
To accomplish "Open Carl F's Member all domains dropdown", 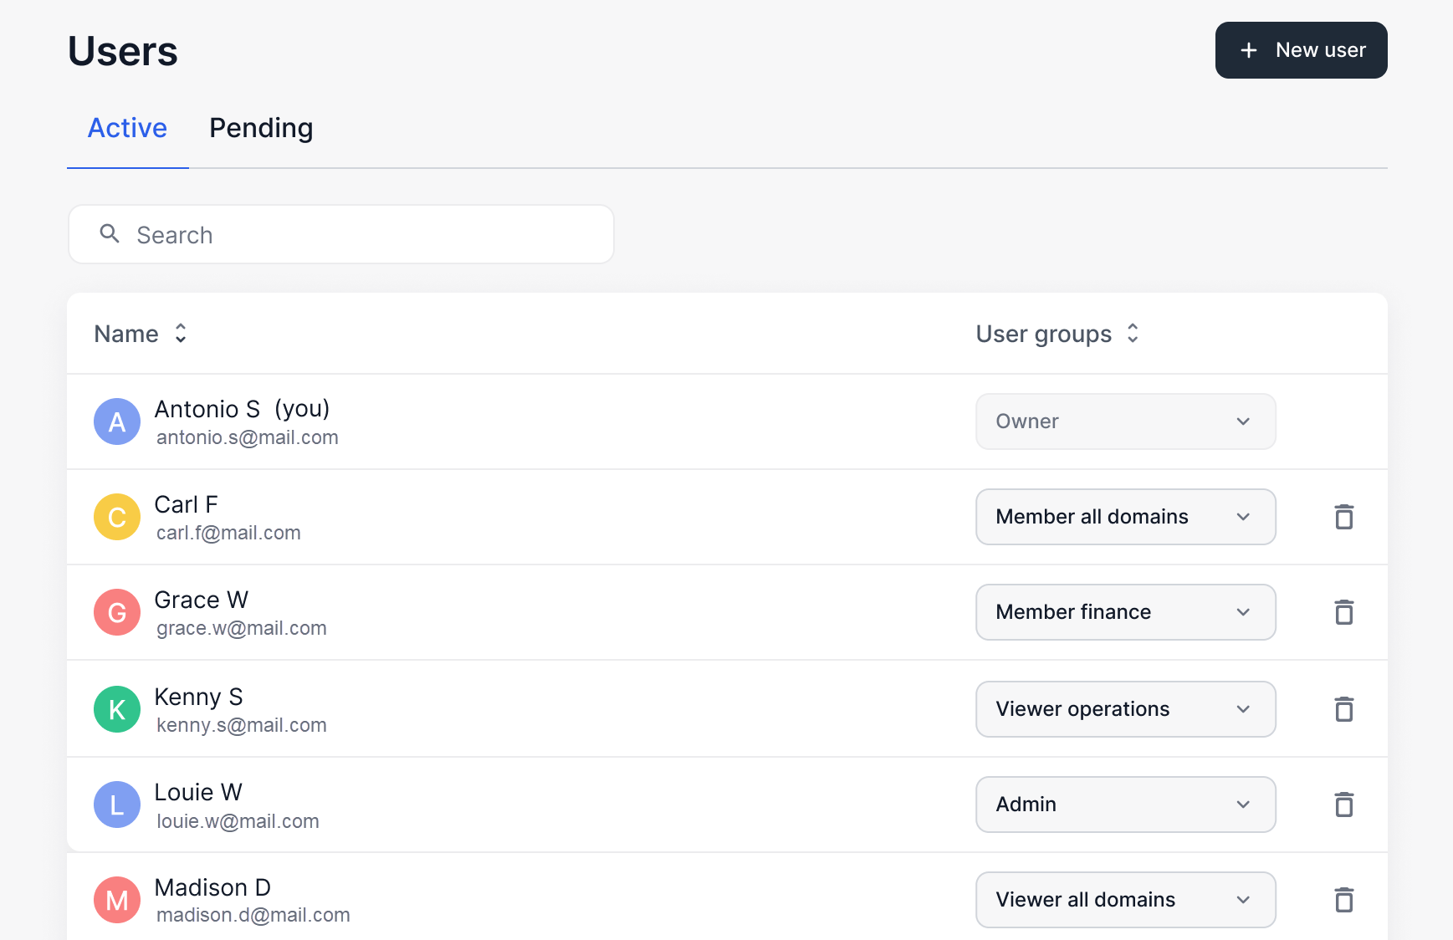I will [1125, 517].
